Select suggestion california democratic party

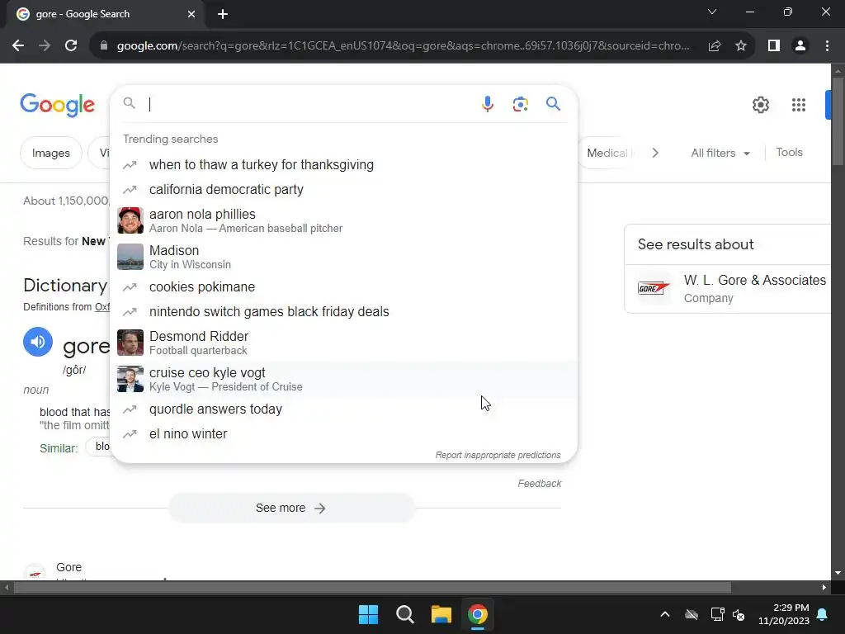(x=344, y=190)
